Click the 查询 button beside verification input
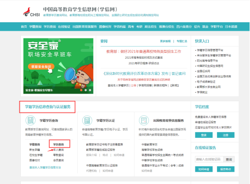 coord(229,159)
